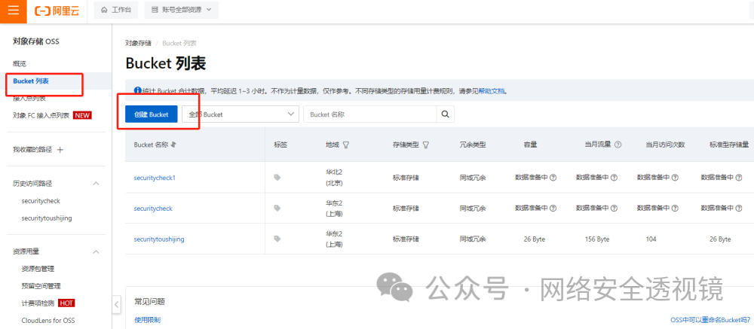Click the 冗余类型 column header
754x329 pixels.
pyautogui.click(x=473, y=145)
